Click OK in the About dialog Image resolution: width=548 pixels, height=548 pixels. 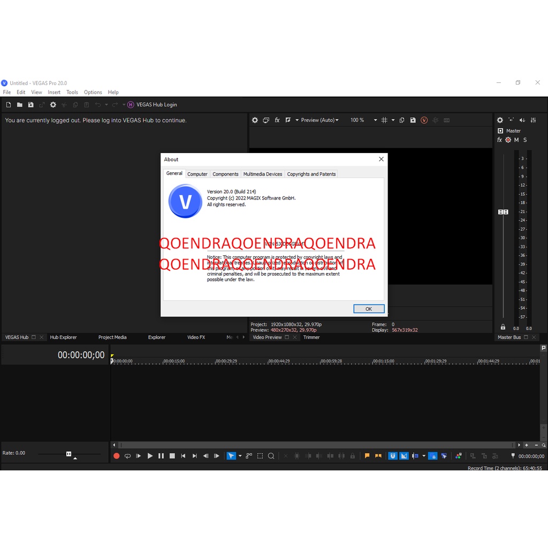click(369, 309)
